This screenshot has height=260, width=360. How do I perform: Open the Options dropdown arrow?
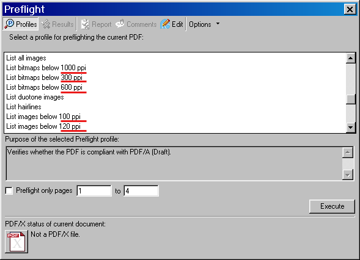[218, 24]
